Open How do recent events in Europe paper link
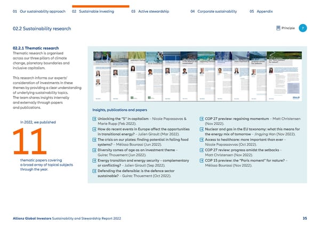The width and height of the screenshot is (320, 226). pyautogui.click(x=143, y=132)
